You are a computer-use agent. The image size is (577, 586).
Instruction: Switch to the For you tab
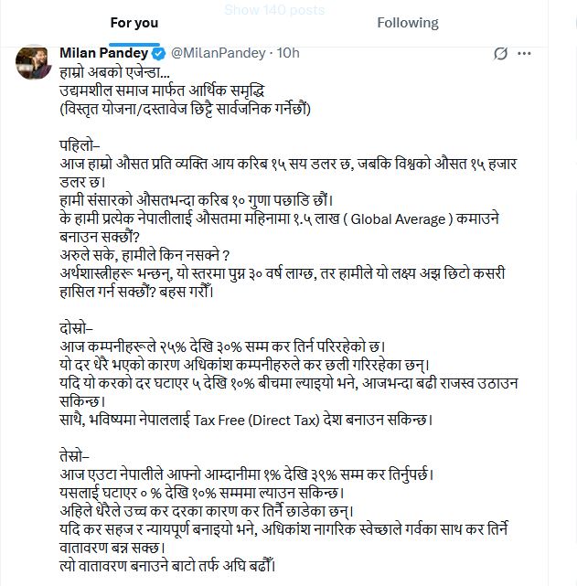[x=134, y=23]
